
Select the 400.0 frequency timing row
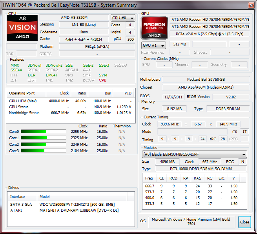194,198
